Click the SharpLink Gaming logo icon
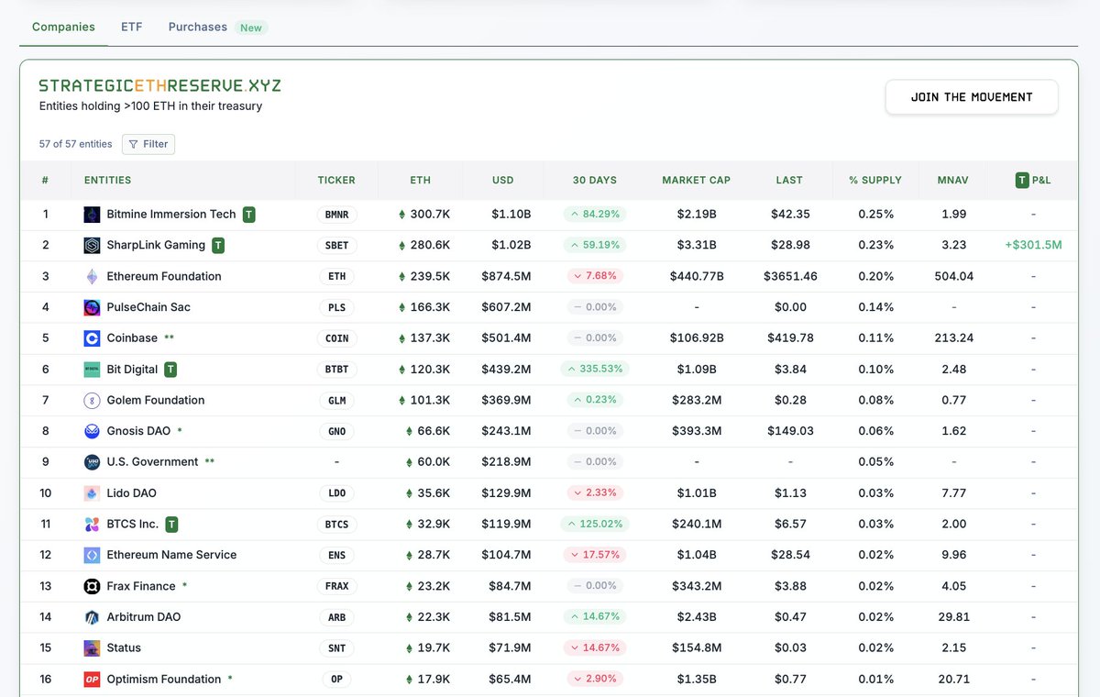The image size is (1100, 697). 92,246
